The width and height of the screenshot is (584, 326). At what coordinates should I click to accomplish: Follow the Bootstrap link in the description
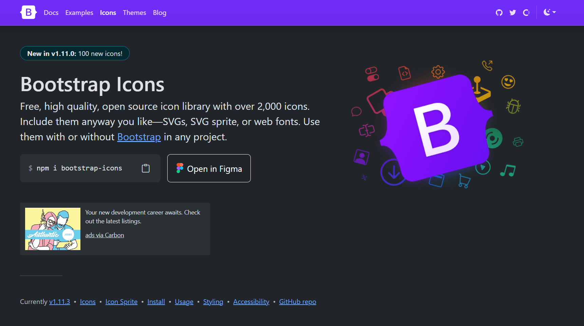[x=139, y=137]
